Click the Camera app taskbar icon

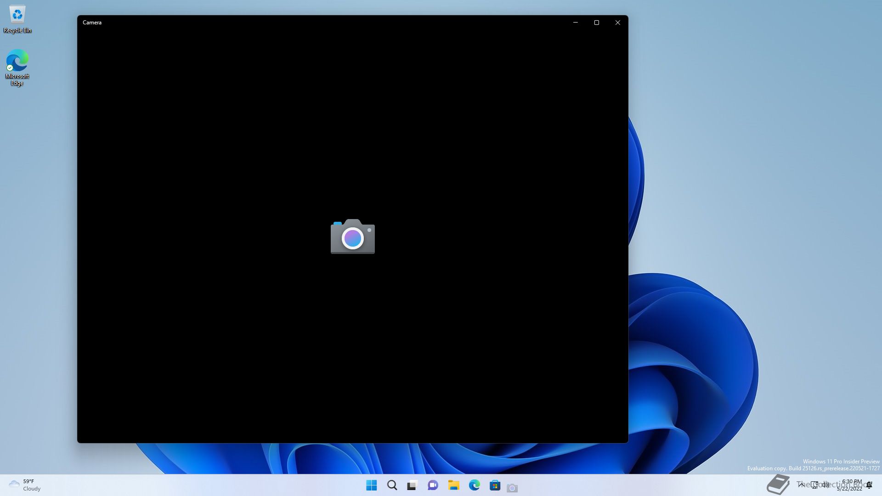pyautogui.click(x=512, y=488)
